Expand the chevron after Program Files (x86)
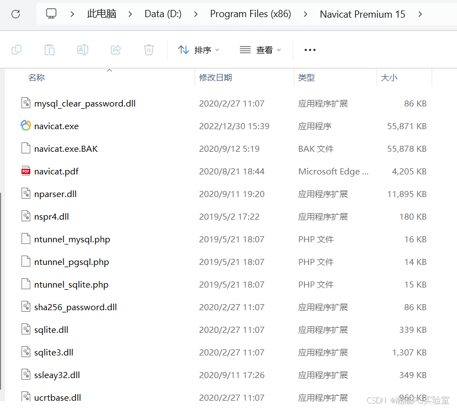 point(305,14)
